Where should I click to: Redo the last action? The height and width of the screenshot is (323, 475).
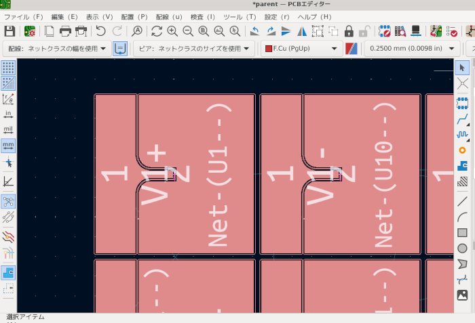point(117,31)
